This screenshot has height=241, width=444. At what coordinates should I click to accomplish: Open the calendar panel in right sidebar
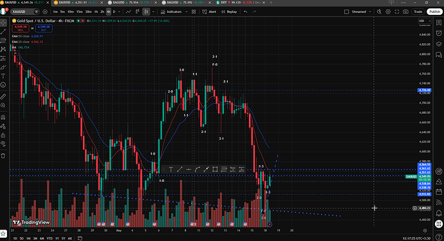click(x=439, y=192)
